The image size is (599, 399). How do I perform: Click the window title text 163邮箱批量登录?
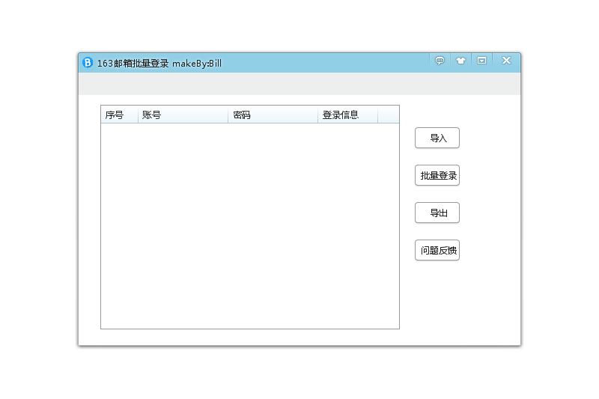[133, 64]
